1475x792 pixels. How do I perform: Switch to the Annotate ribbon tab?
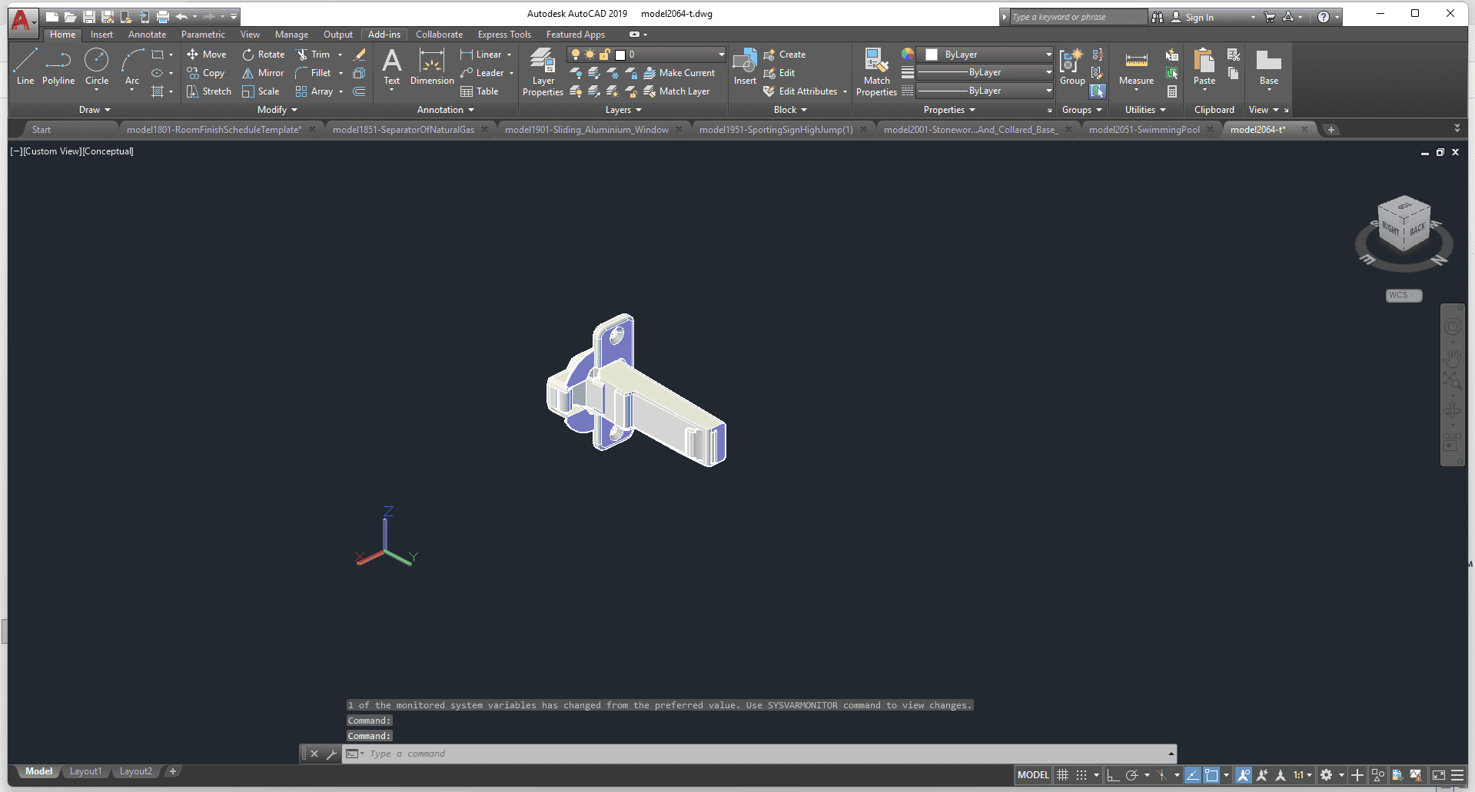point(147,35)
